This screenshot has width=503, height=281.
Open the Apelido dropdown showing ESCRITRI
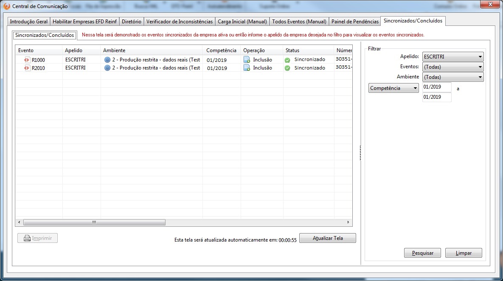tap(453, 57)
